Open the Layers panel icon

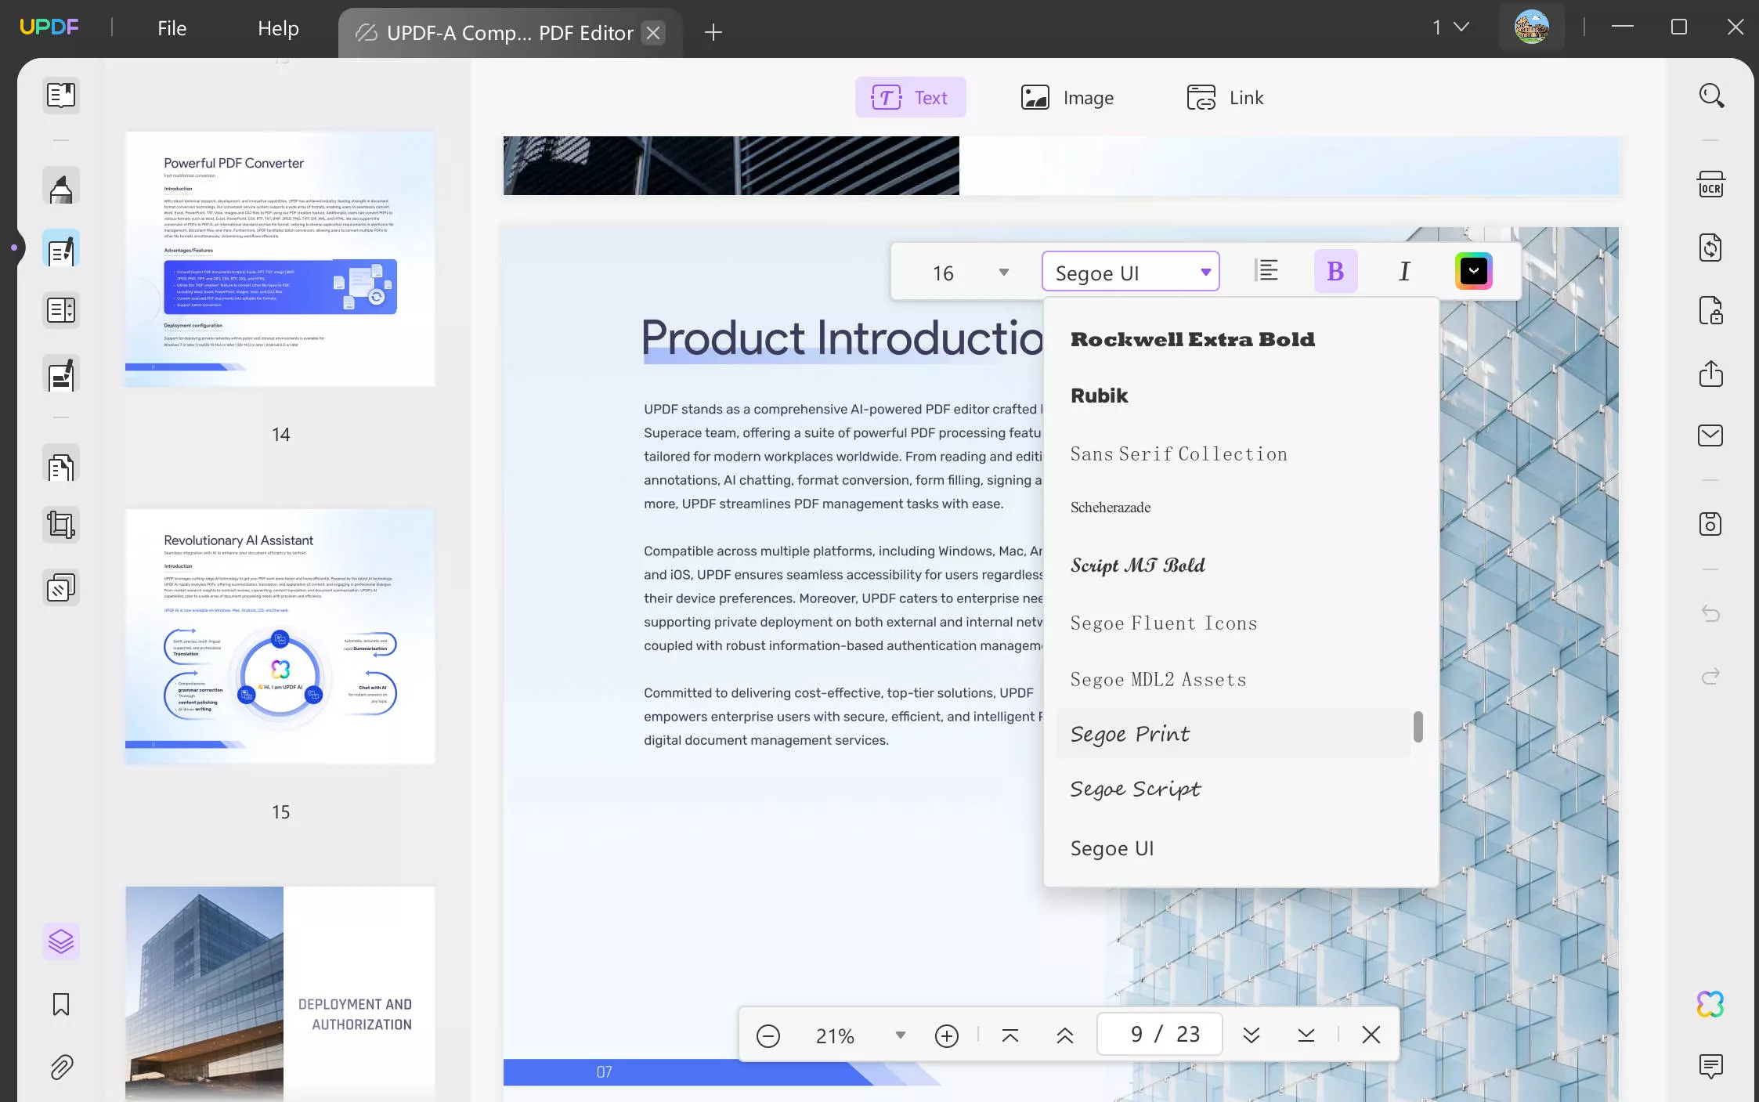click(x=61, y=941)
